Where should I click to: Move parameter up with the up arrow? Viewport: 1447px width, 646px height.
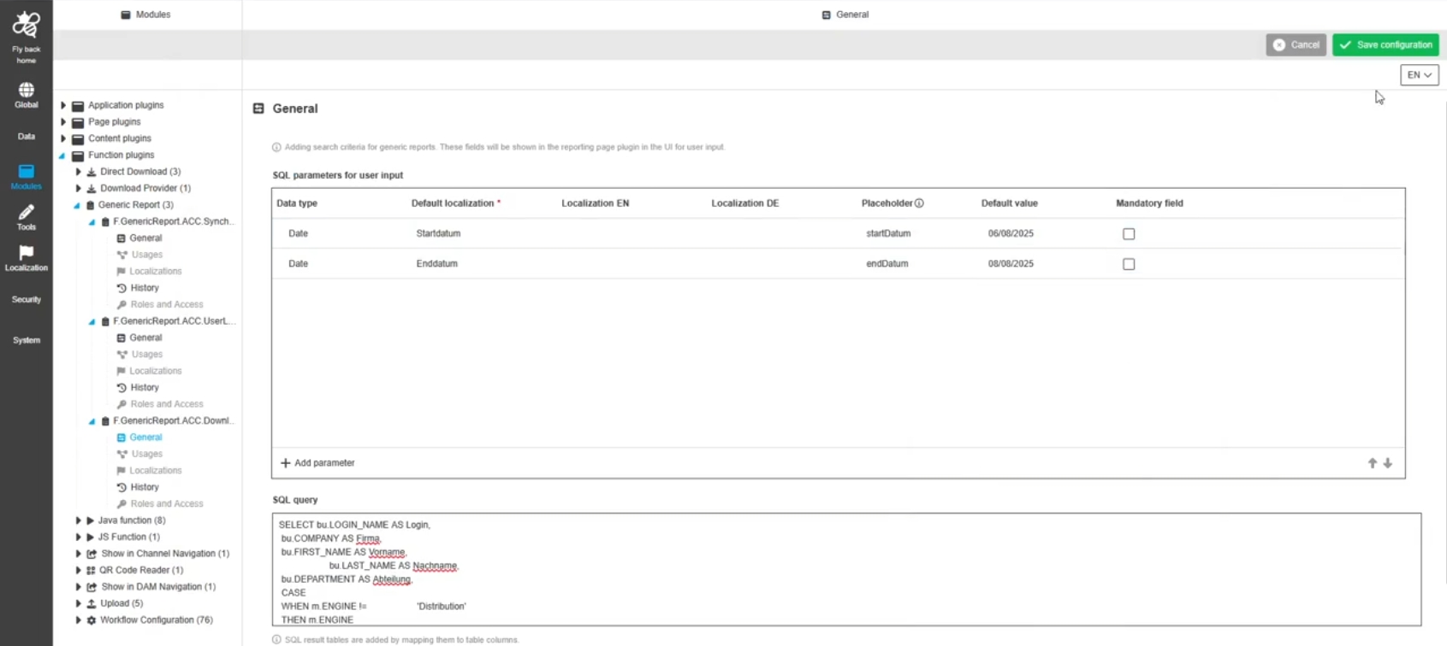pyautogui.click(x=1372, y=463)
